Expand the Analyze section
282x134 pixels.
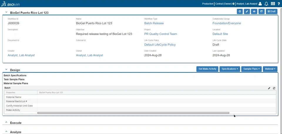(x=6, y=131)
